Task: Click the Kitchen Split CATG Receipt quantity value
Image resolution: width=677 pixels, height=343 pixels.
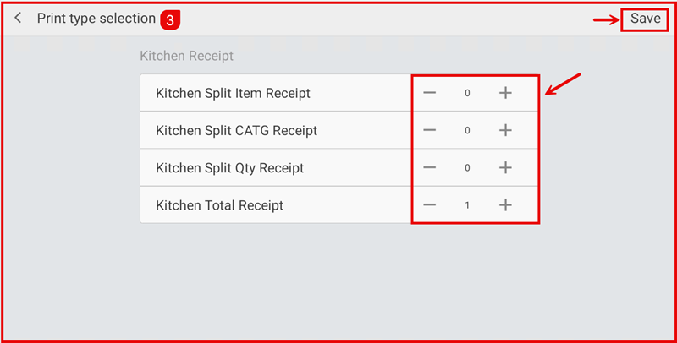Action: pos(467,130)
